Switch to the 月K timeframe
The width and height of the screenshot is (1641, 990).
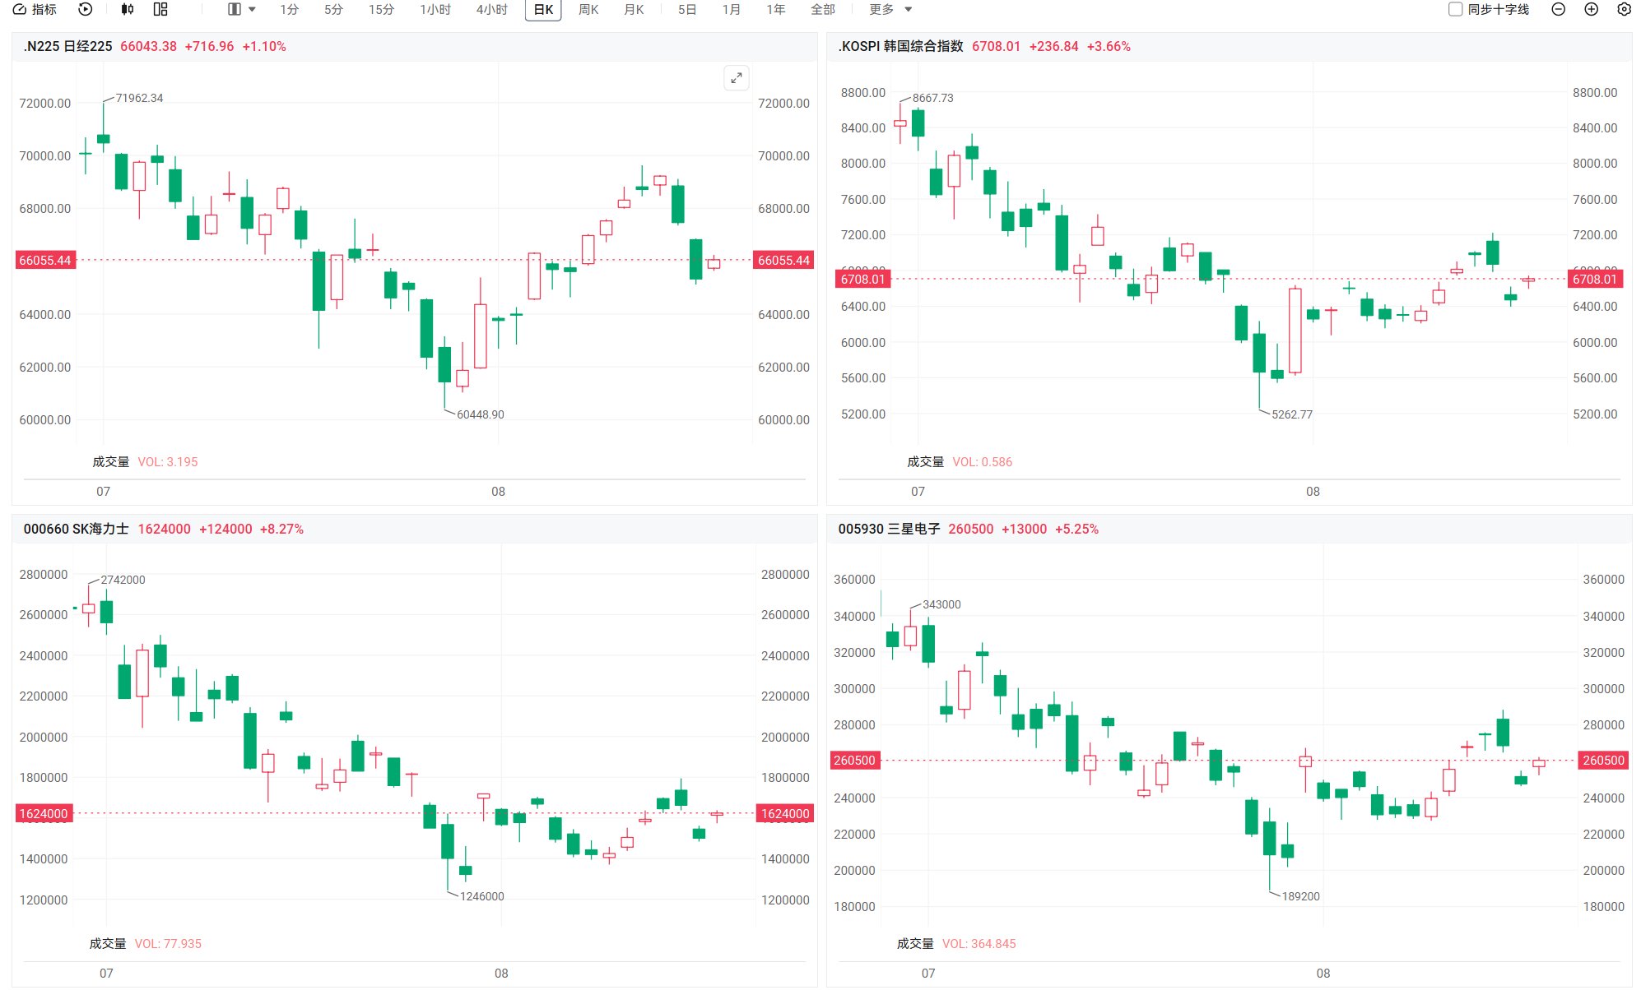click(x=634, y=9)
